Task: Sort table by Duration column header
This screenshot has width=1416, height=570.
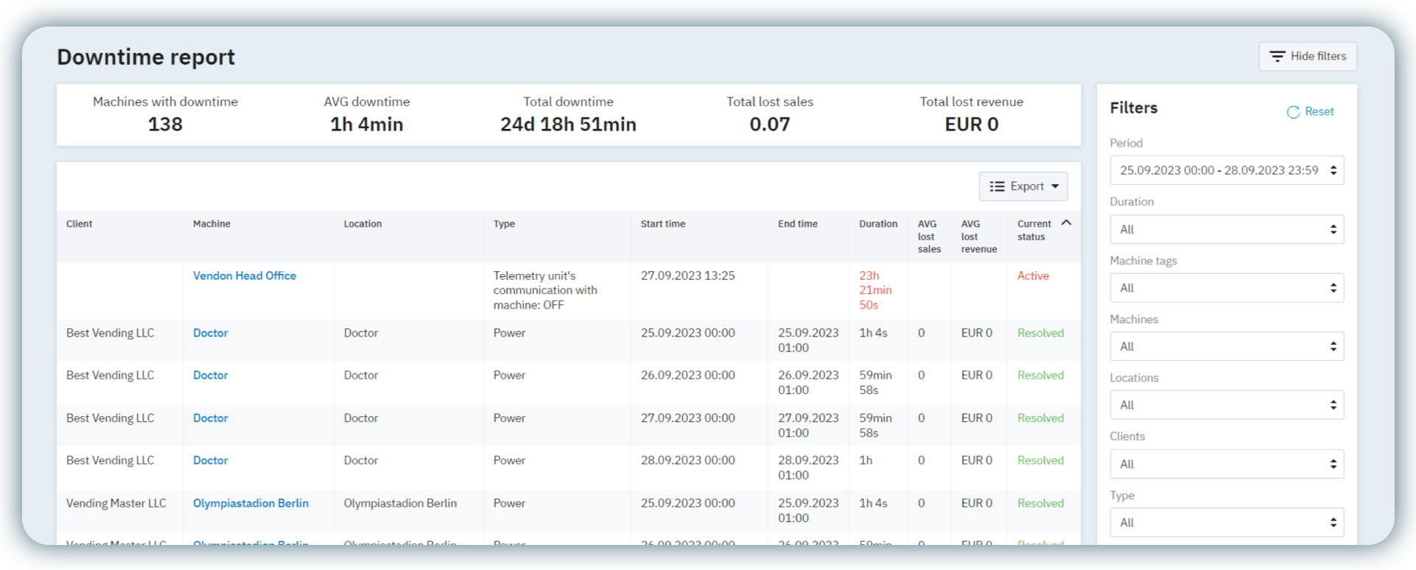Action: 878,224
